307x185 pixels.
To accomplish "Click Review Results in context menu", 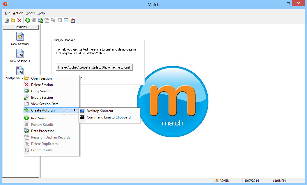I will click(51, 125).
